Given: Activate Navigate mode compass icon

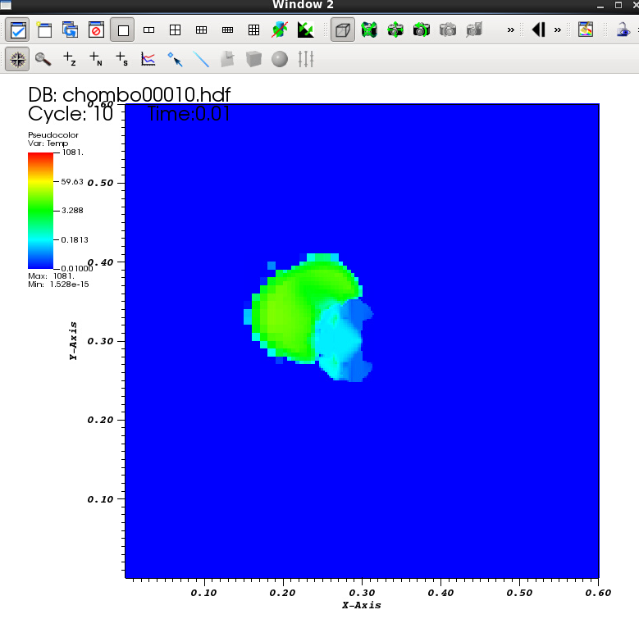Looking at the screenshot, I should [17, 59].
